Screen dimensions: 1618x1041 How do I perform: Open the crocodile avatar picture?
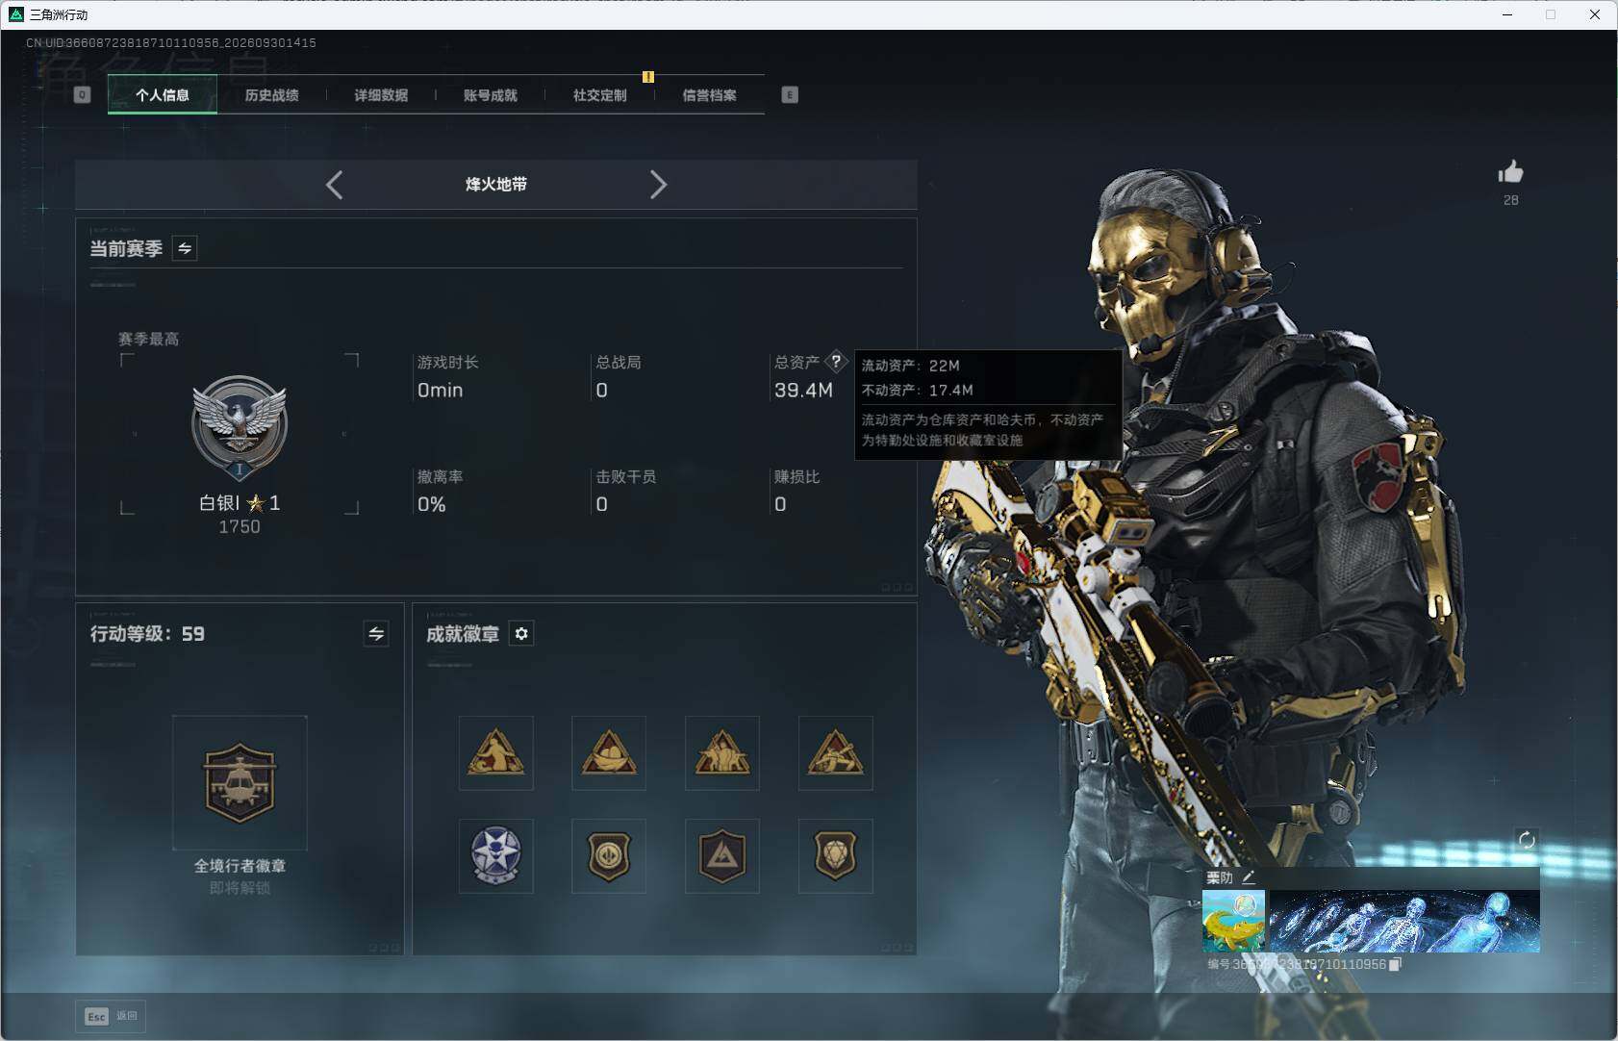click(1233, 921)
